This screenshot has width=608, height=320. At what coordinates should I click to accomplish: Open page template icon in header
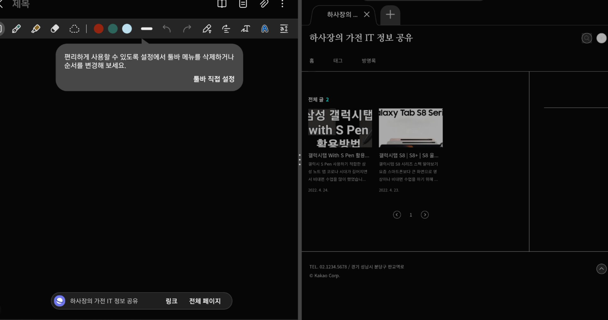point(243,4)
